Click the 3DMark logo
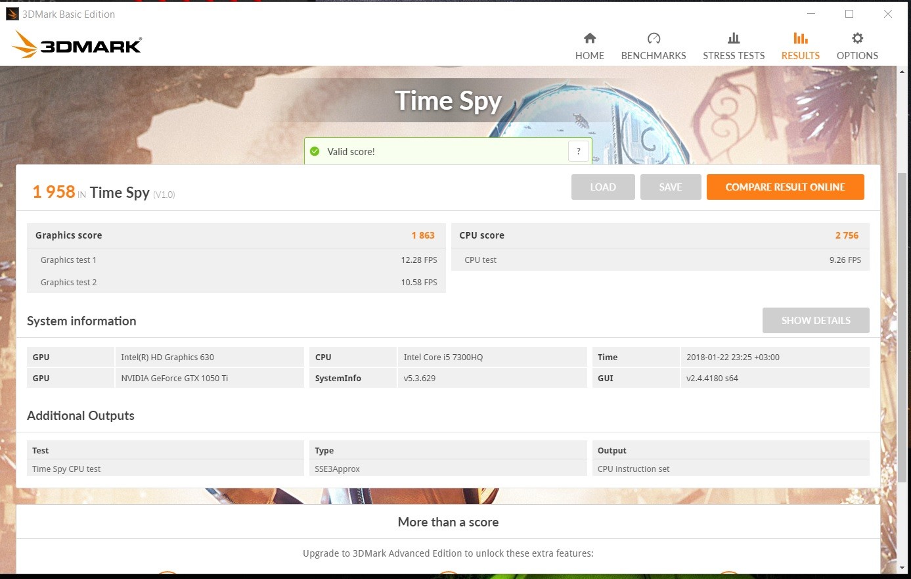This screenshot has height=579, width=911. (77, 45)
